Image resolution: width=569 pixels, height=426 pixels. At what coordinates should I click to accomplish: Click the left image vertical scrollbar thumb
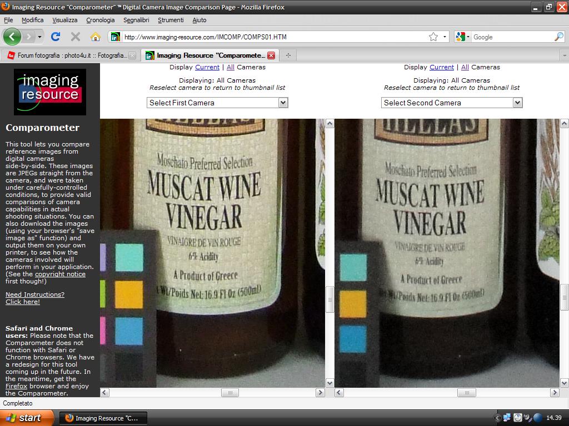click(x=330, y=299)
